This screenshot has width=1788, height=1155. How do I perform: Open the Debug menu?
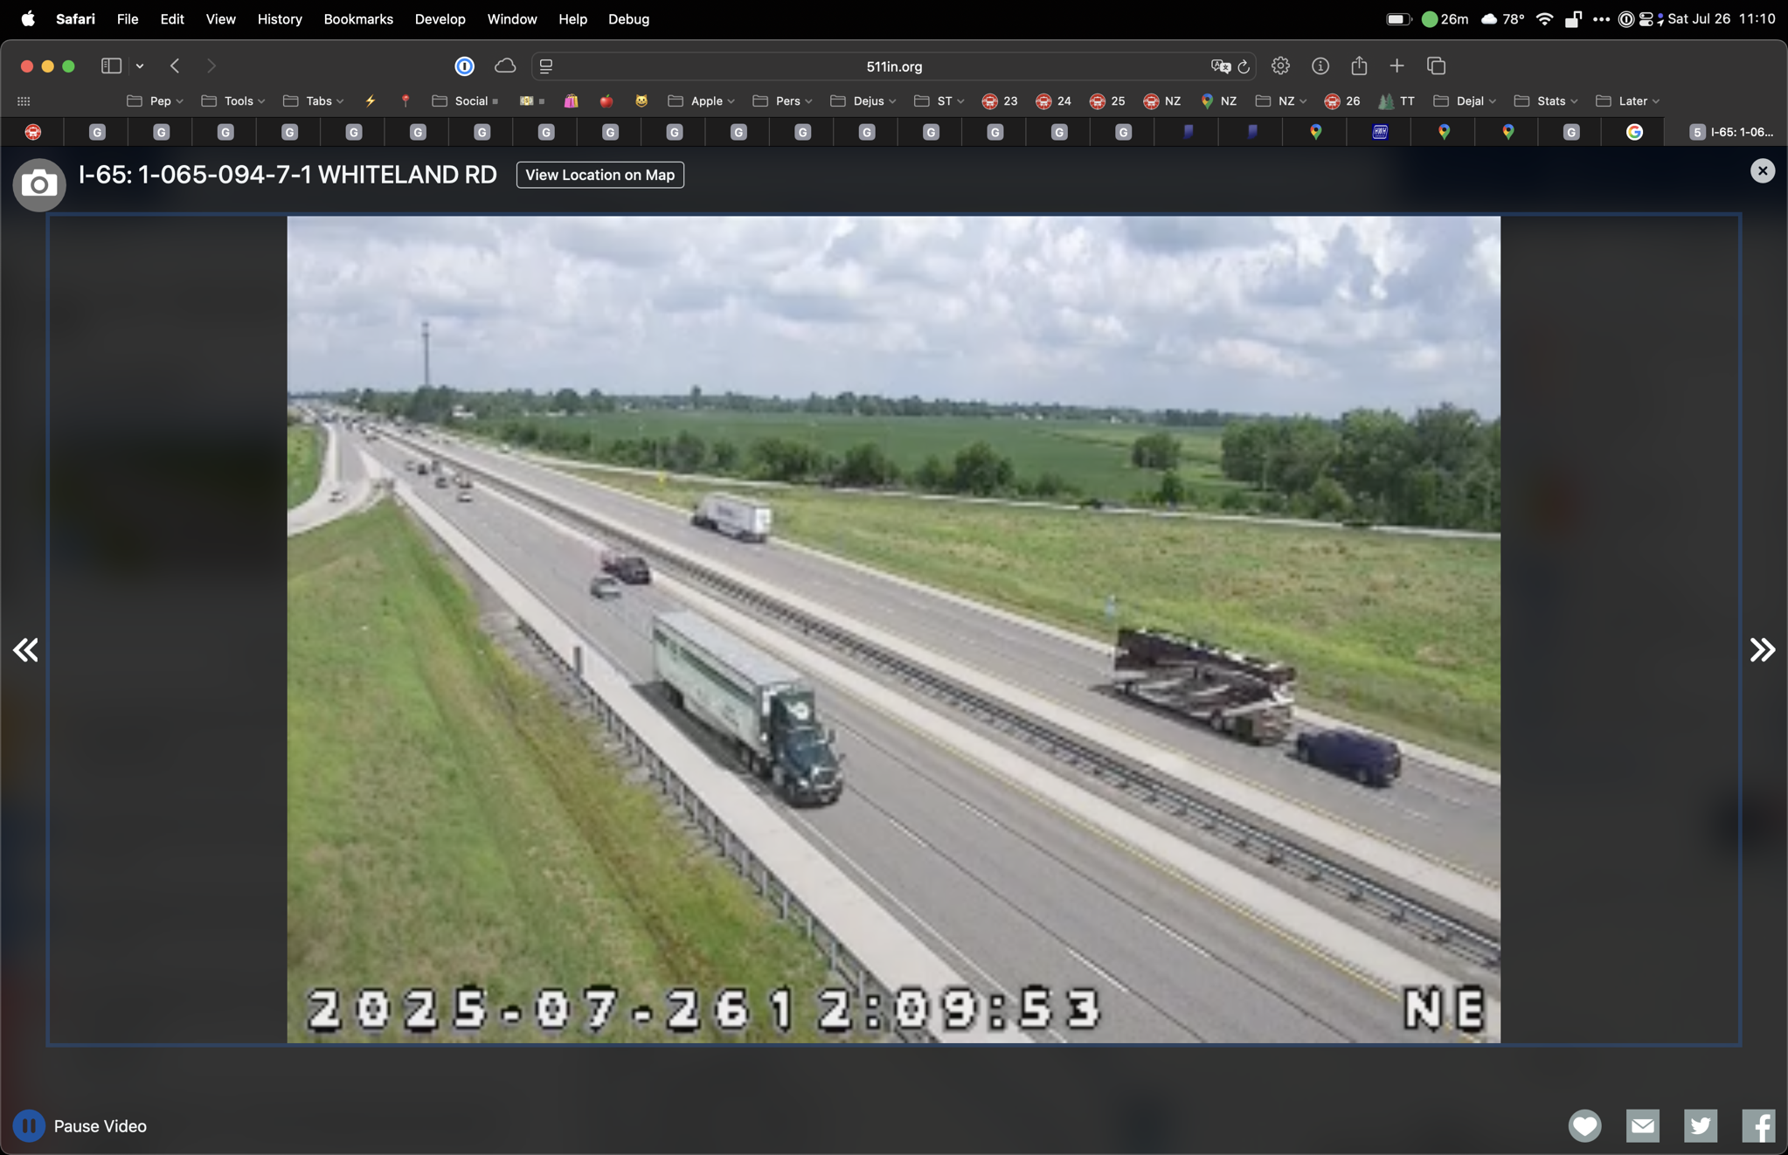click(628, 19)
